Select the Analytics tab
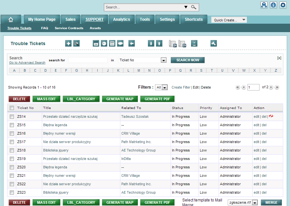Screen dimensions: 290x206 point(122,19)
